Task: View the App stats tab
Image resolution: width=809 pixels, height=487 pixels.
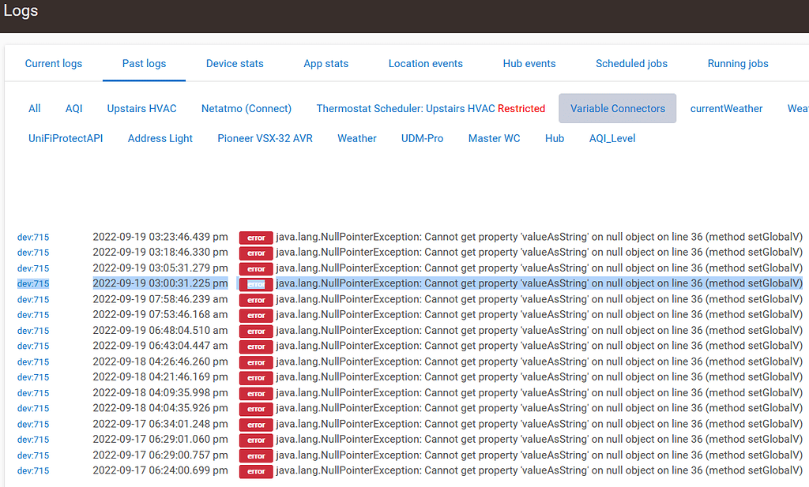Action: 325,63
